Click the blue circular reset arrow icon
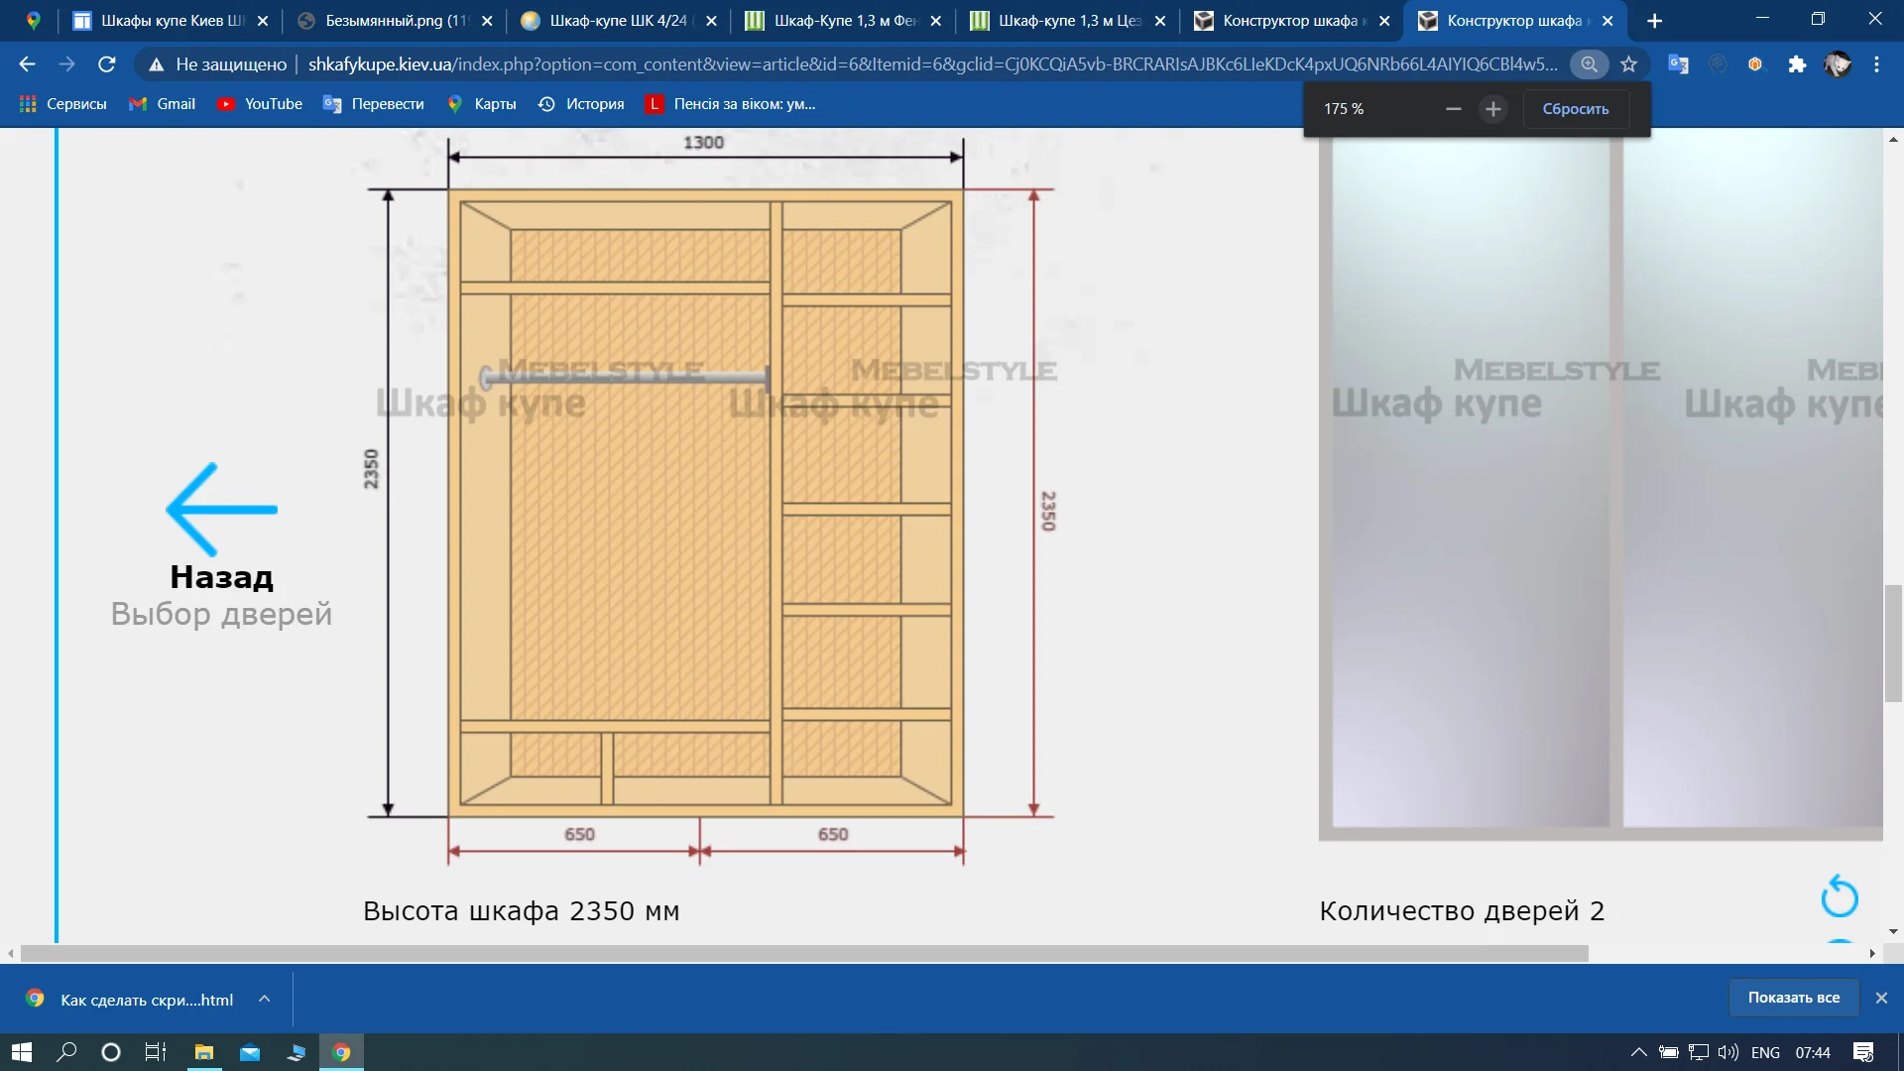 [x=1840, y=896]
